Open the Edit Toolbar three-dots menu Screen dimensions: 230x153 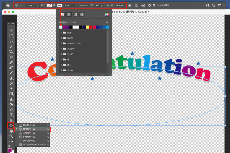[x=11, y=142]
